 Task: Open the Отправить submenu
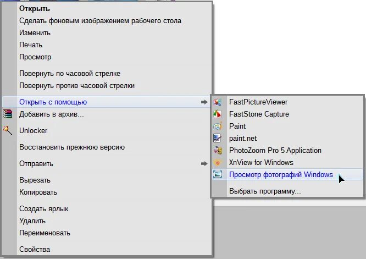(x=107, y=164)
